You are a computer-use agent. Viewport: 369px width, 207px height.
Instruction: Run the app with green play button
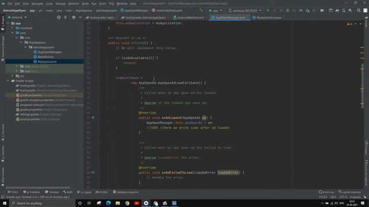point(268,10)
